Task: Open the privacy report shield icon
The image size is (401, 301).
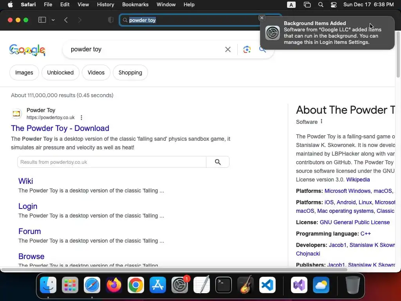Action: pos(111,20)
